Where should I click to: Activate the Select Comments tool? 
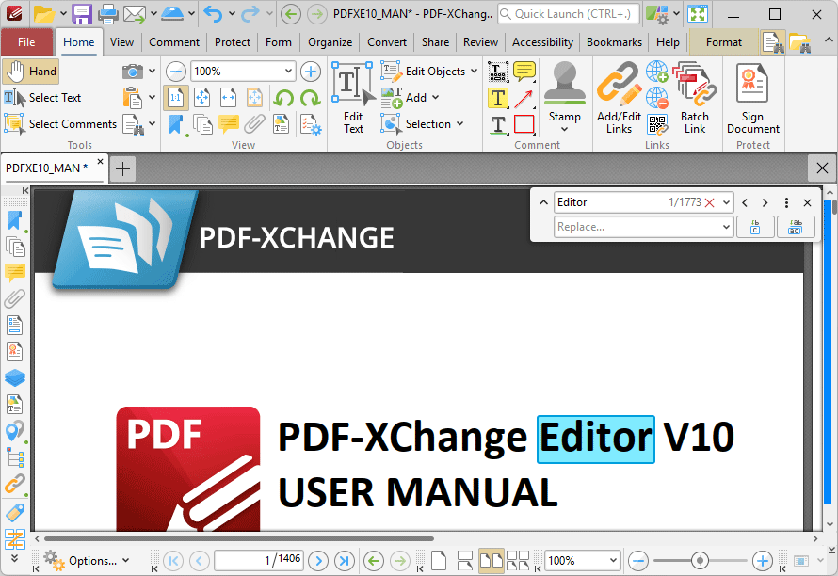tap(60, 124)
